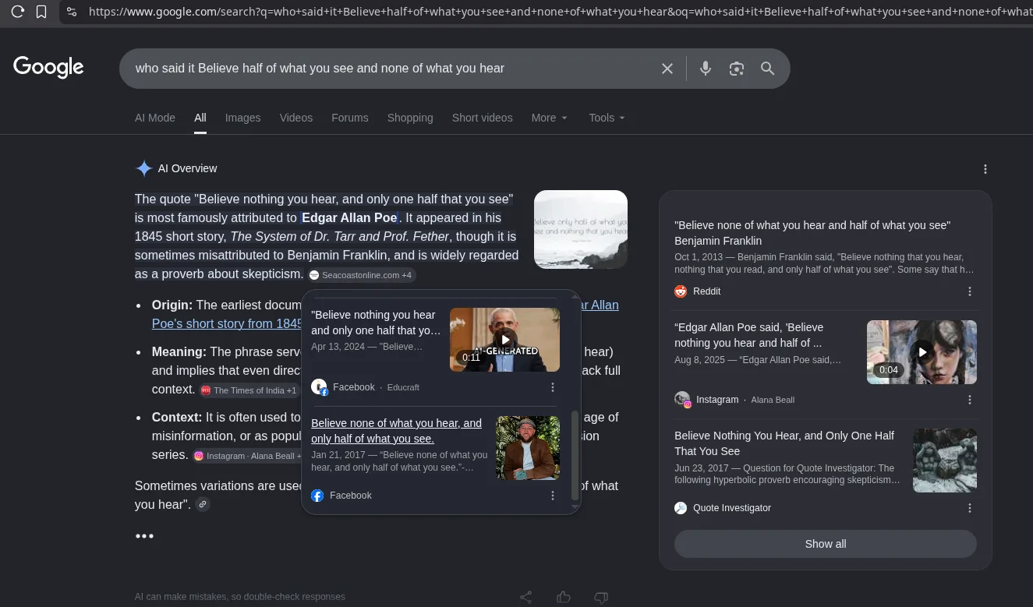Screen dimensions: 1033x607
Task: Open 'Believe none of what you hear' Facebook link
Action: coord(396,431)
